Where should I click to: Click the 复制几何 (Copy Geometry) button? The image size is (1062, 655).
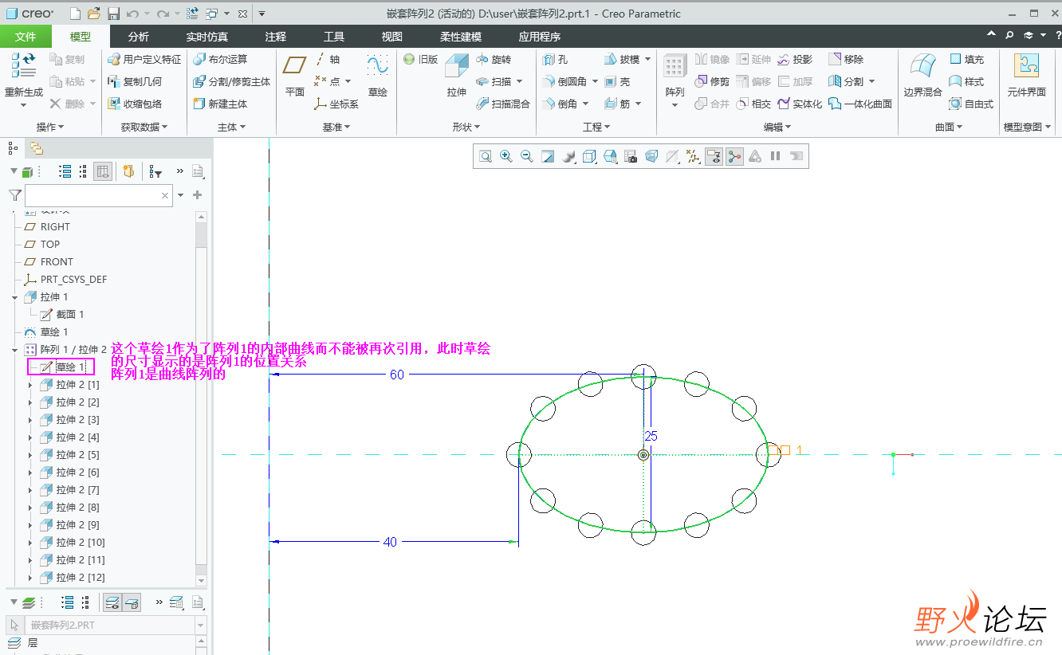point(135,81)
